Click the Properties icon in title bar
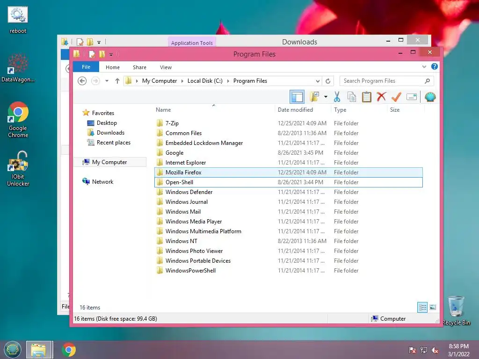 (91, 54)
